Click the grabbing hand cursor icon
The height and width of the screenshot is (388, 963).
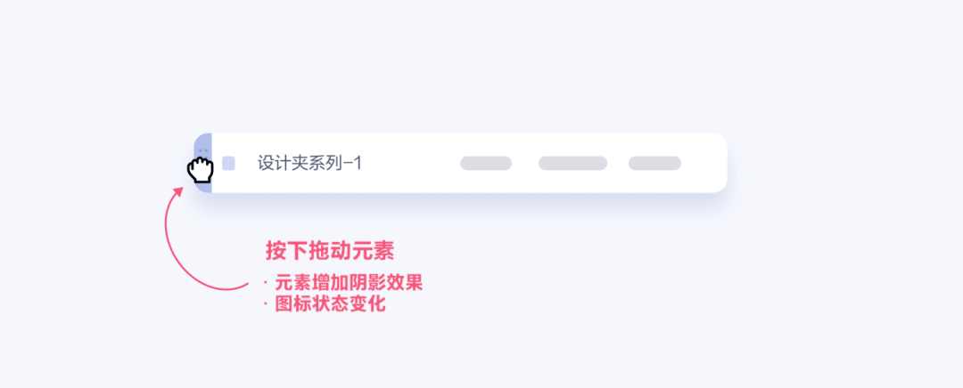(201, 170)
